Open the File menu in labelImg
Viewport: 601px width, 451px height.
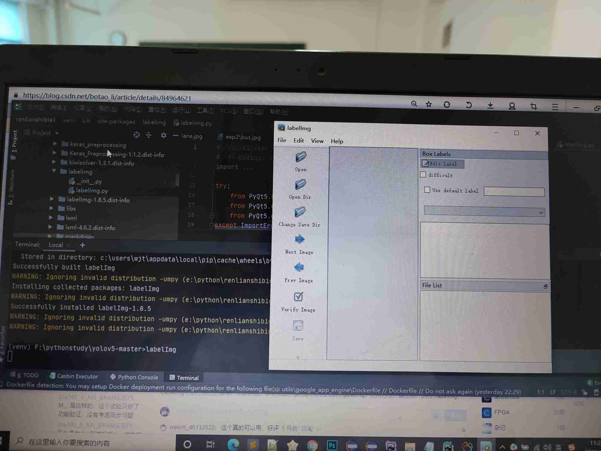[282, 140]
